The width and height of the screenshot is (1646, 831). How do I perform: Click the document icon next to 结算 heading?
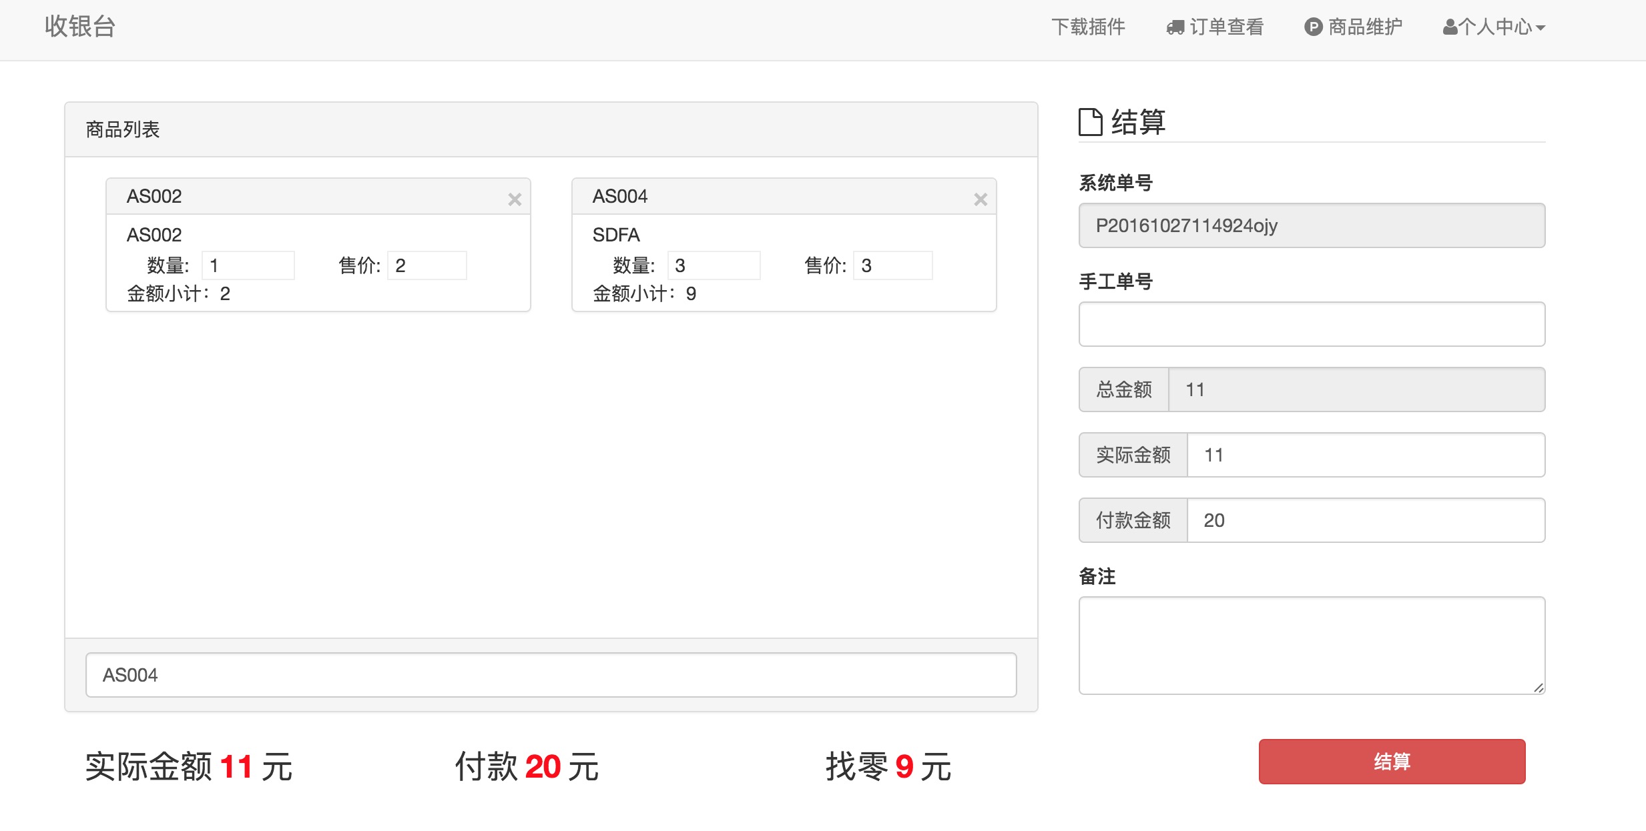pos(1091,122)
